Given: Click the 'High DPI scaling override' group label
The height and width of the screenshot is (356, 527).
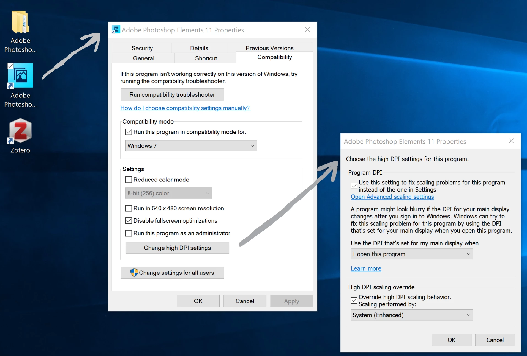Looking at the screenshot, I should pos(381,287).
